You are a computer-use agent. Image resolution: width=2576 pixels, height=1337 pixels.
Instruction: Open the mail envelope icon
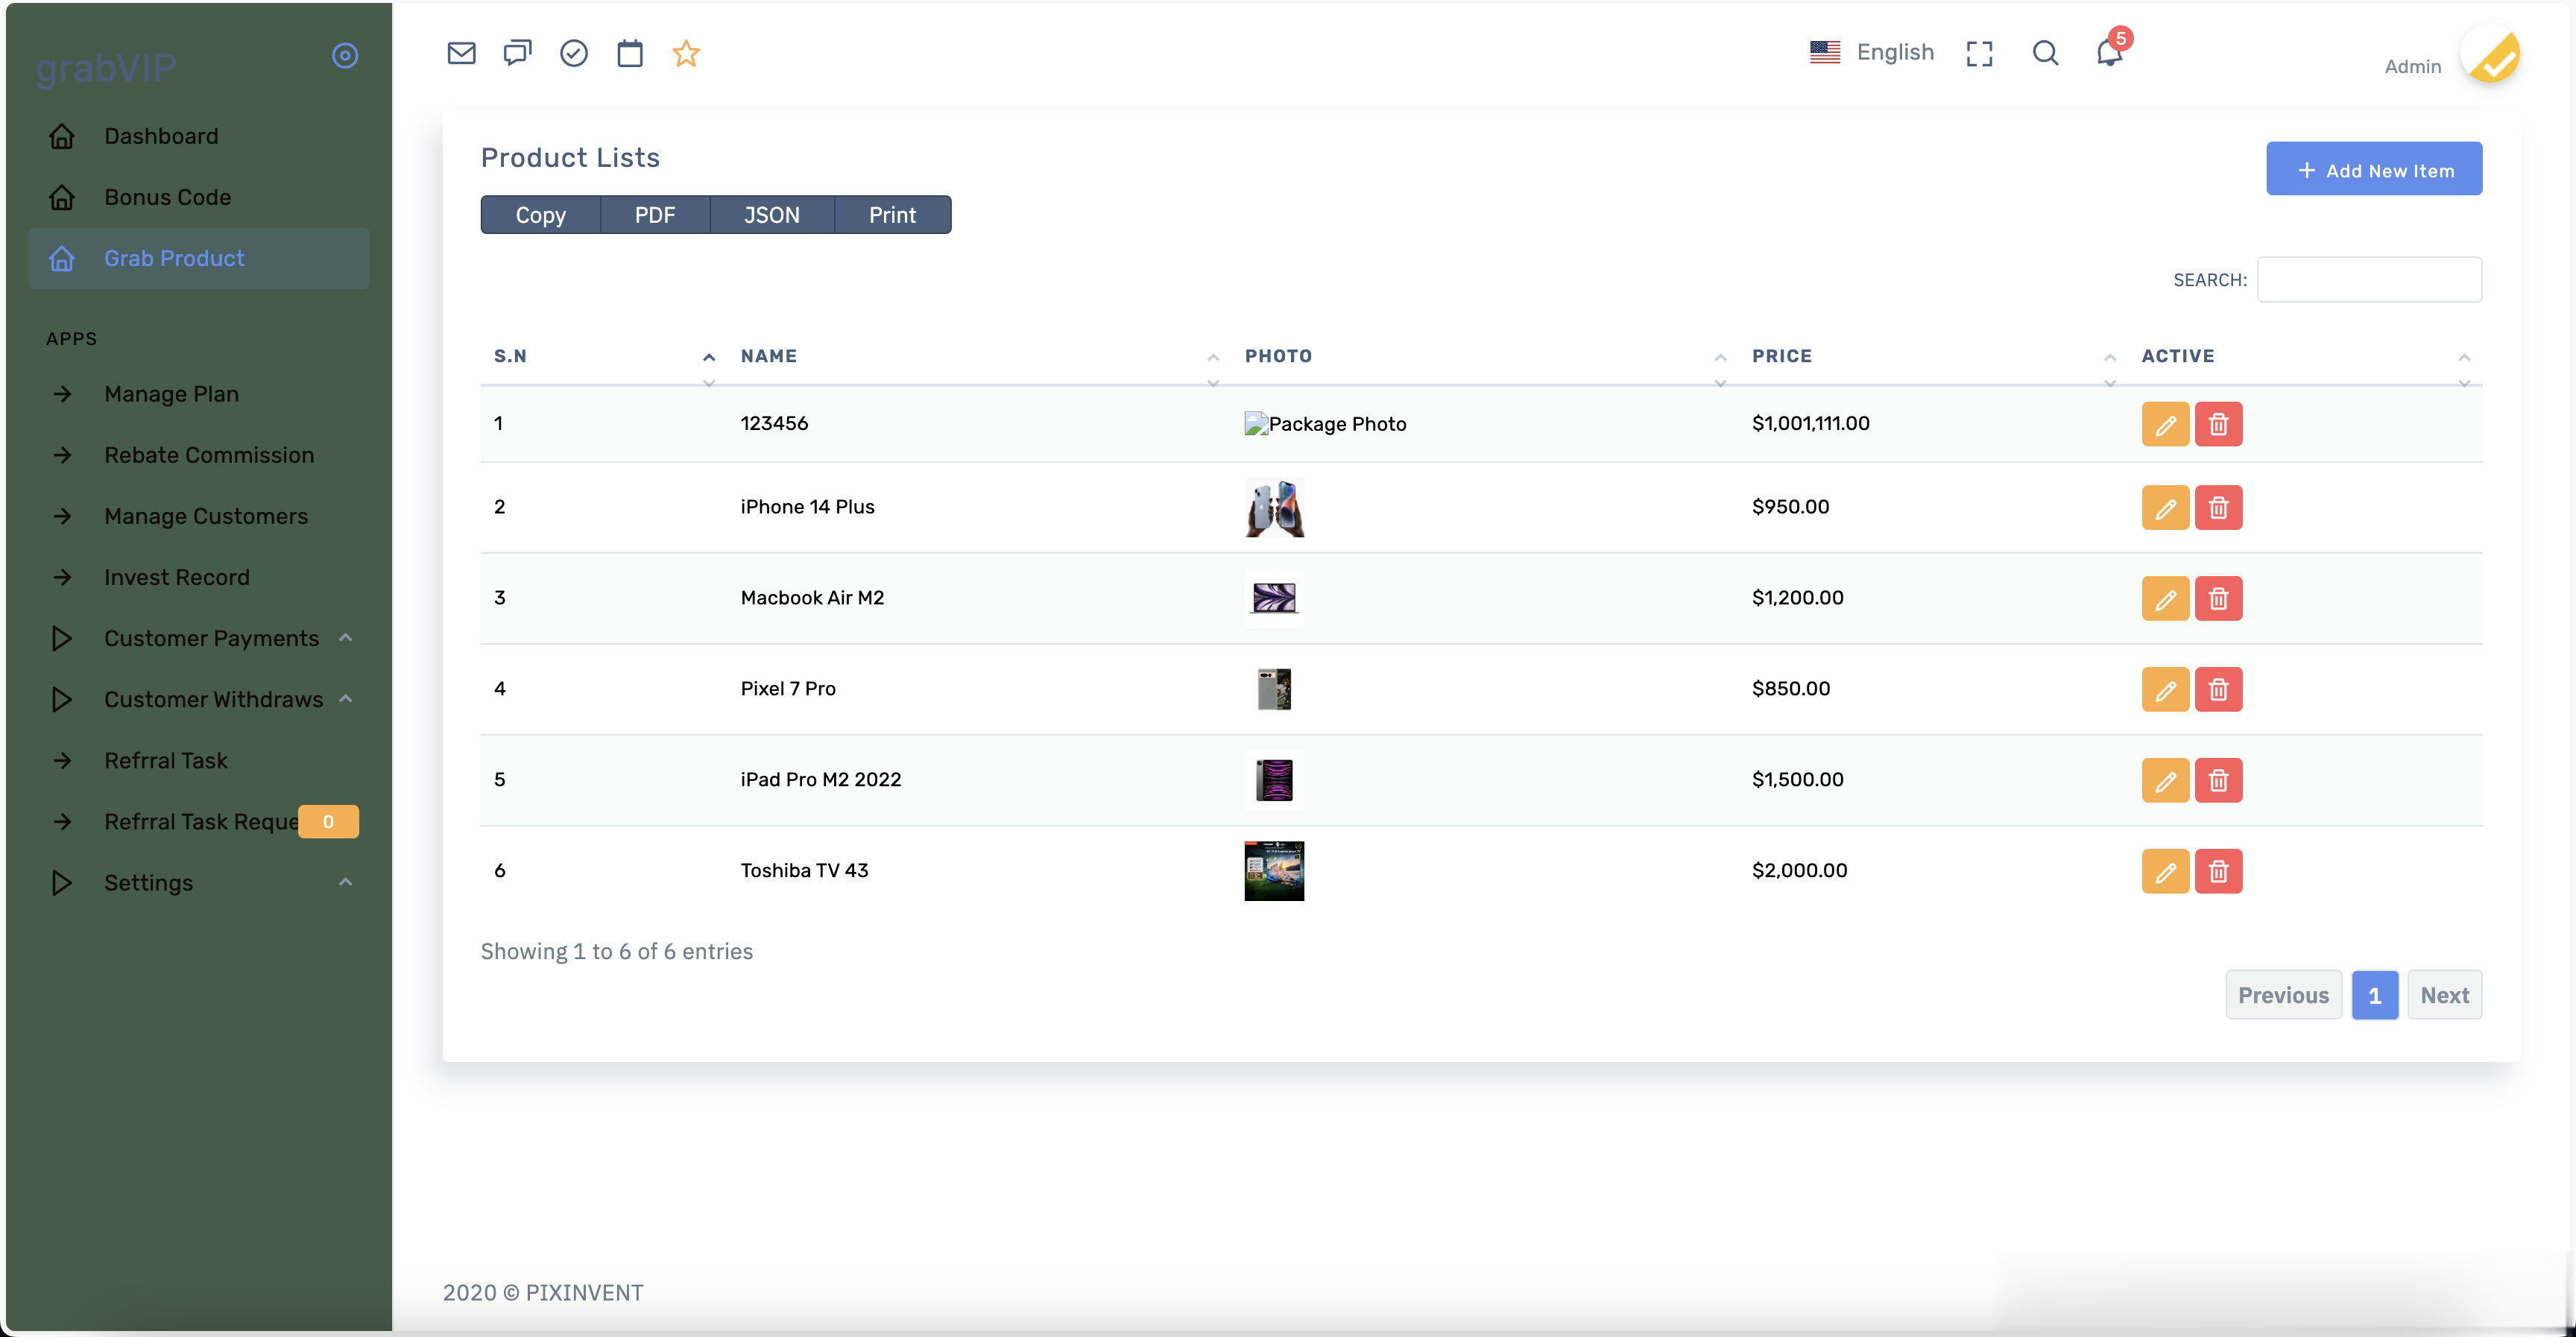[461, 53]
